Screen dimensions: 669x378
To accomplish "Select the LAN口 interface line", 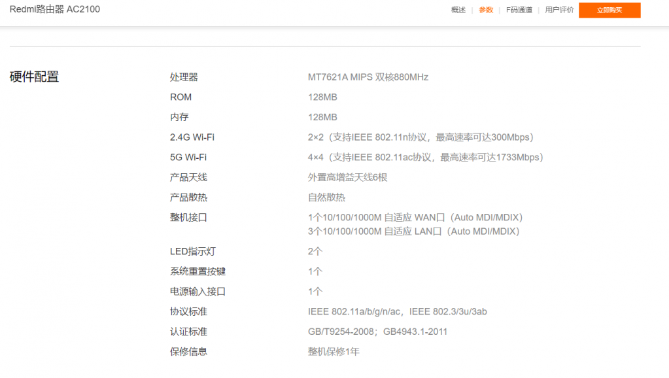I will point(413,232).
